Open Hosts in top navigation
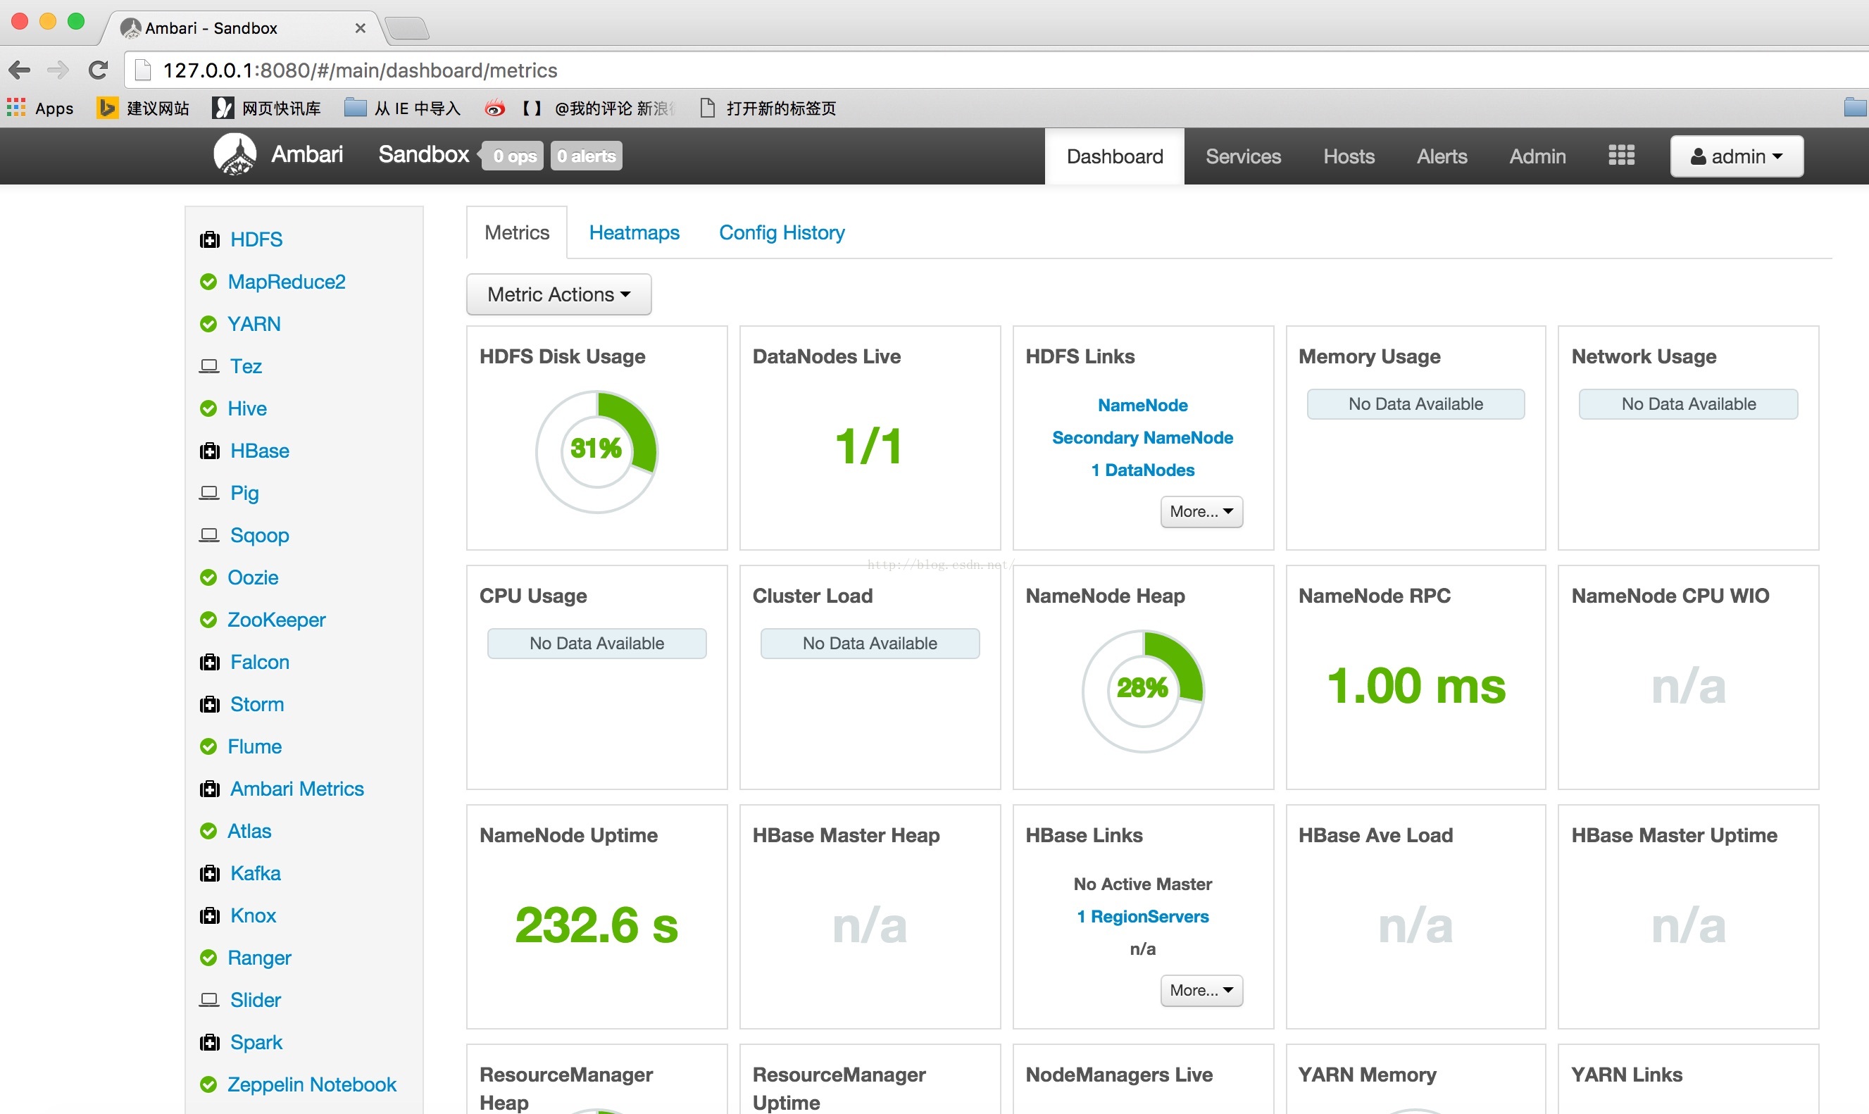 (x=1349, y=156)
